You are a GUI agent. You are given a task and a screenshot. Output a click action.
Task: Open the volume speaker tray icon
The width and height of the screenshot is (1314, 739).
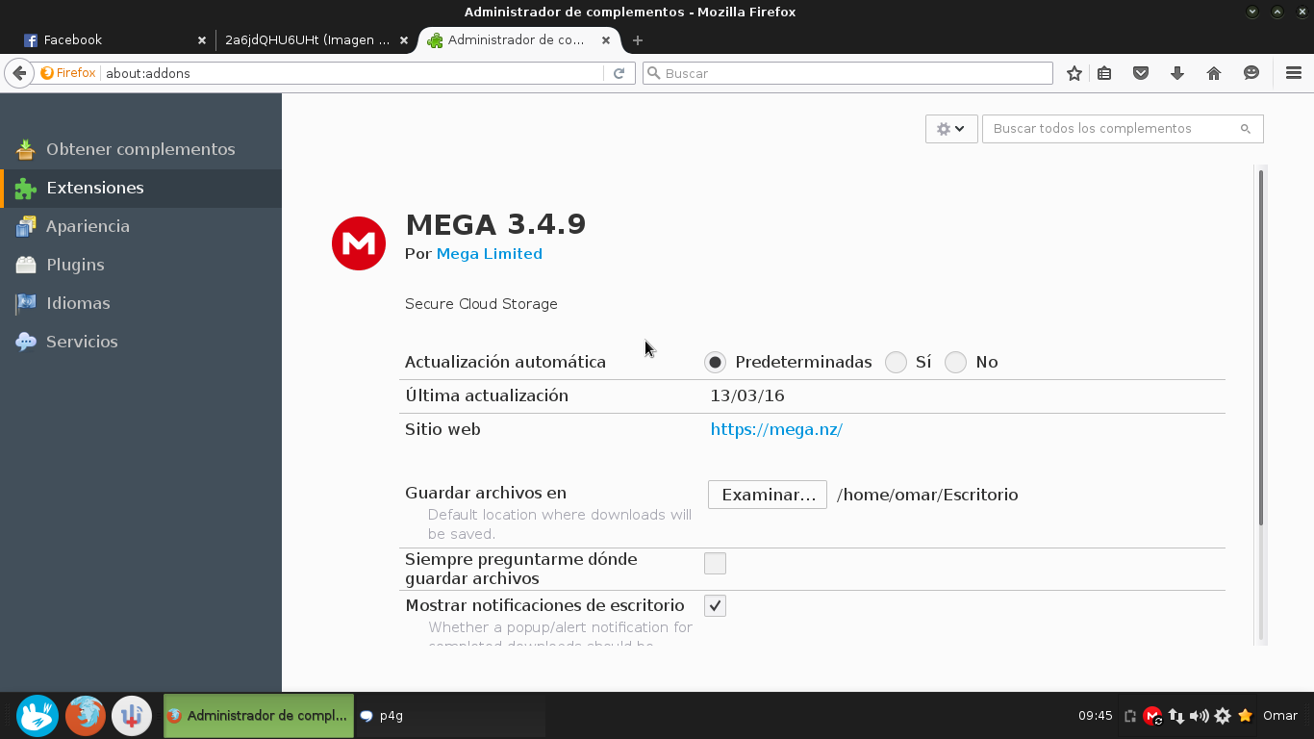(1199, 716)
